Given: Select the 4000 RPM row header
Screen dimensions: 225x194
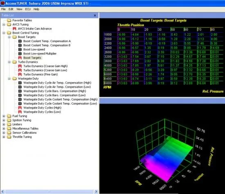Looking at the screenshot, I should click(x=110, y=65).
